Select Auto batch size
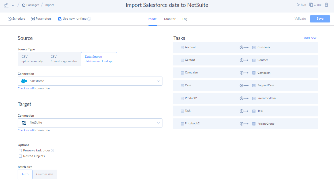This screenshot has width=334, height=183. (x=25, y=174)
